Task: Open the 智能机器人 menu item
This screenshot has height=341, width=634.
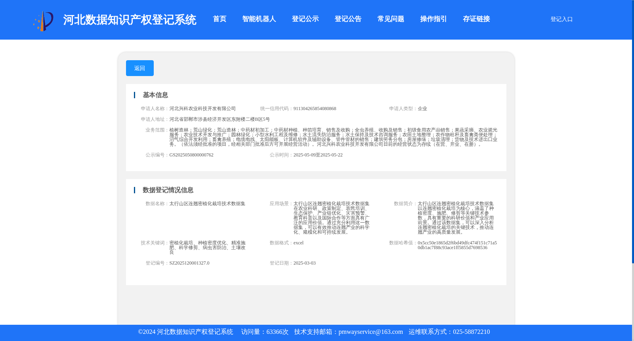Action: [x=259, y=19]
